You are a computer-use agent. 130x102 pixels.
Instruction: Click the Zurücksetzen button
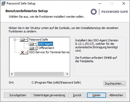pos(18,95)
